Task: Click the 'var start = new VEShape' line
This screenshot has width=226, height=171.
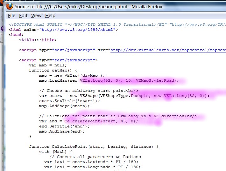Action: pos(124,96)
